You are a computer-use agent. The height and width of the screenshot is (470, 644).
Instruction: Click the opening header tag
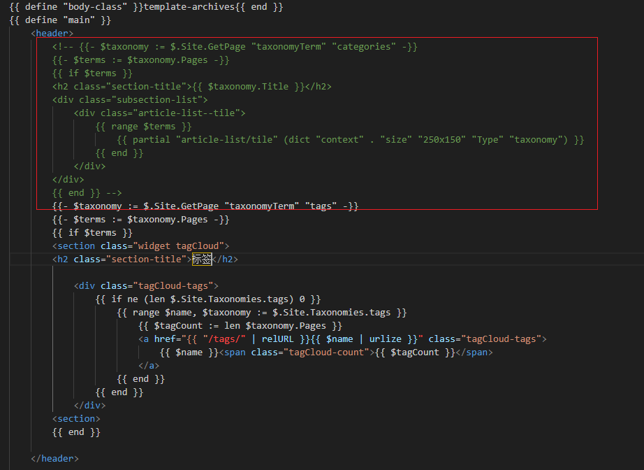[x=52, y=34]
